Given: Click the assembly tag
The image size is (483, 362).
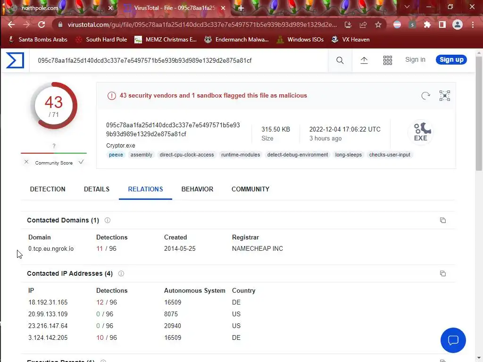Looking at the screenshot, I should 142,155.
